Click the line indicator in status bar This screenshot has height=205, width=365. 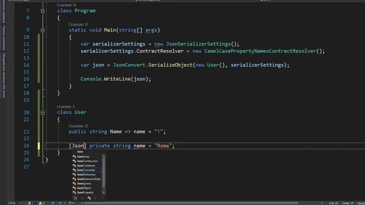click(334, 203)
